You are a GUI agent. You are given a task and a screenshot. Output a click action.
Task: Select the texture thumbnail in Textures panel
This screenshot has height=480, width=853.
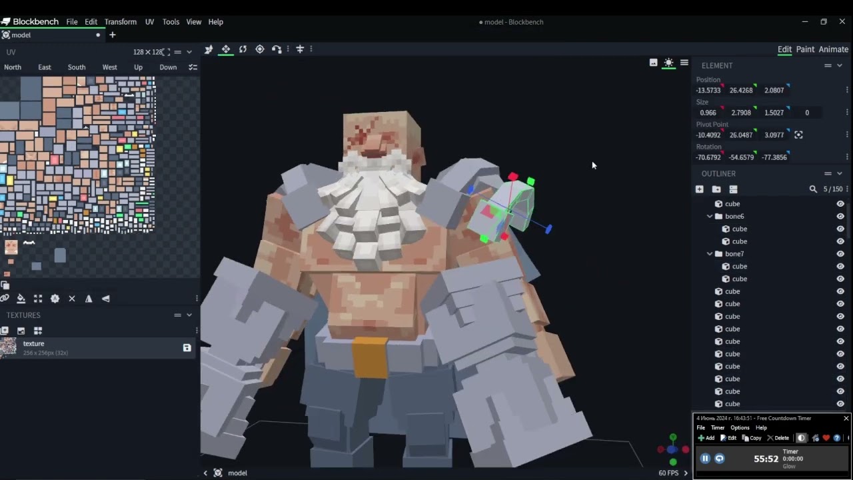pos(9,347)
